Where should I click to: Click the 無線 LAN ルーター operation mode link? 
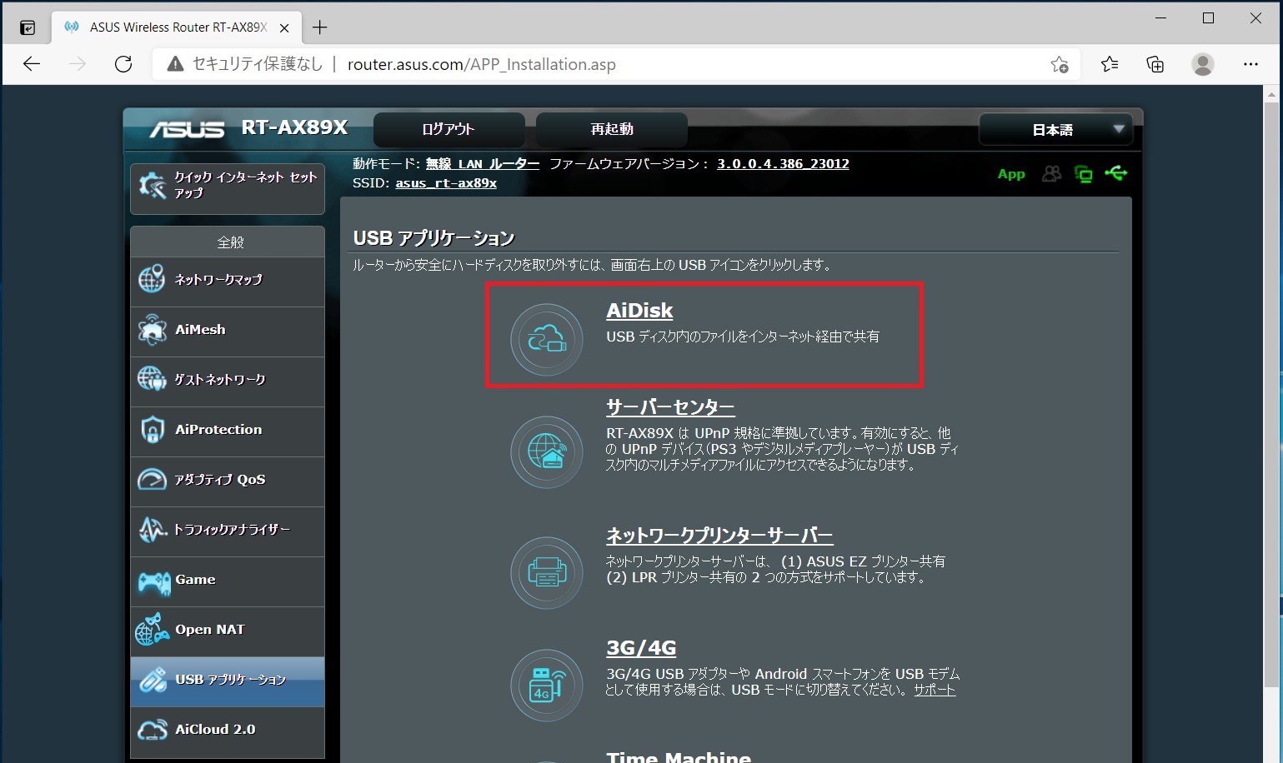pyautogui.click(x=483, y=164)
